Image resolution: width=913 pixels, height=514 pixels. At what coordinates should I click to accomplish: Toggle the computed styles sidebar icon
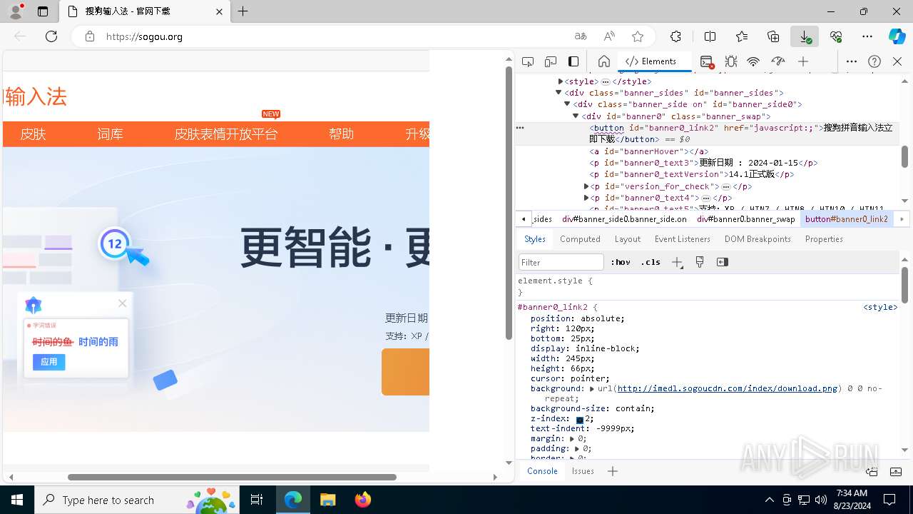point(723,262)
